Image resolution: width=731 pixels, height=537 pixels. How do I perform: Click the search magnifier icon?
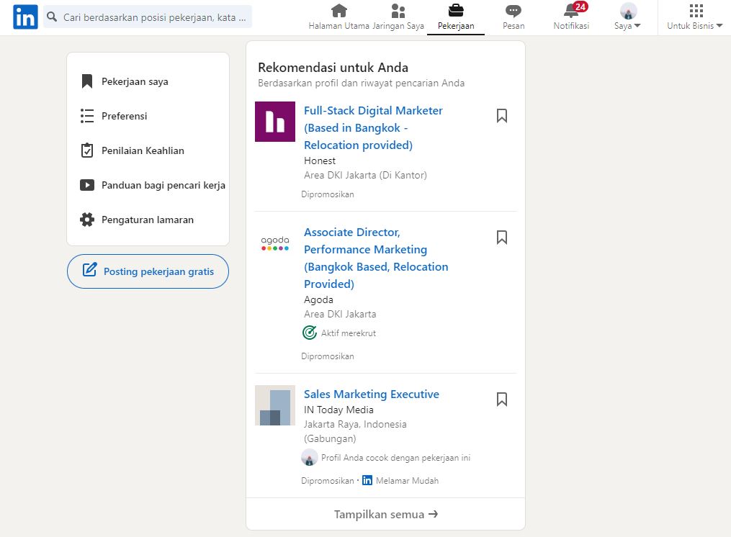point(52,17)
